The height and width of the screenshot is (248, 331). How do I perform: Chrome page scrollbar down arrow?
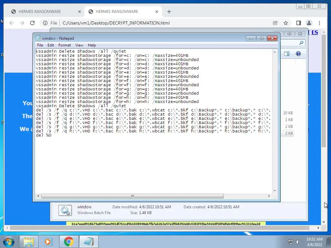(324, 222)
